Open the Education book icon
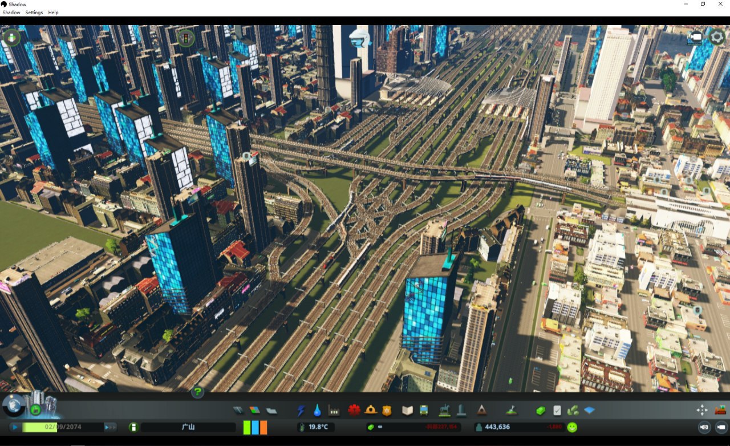This screenshot has width=730, height=446. [407, 410]
